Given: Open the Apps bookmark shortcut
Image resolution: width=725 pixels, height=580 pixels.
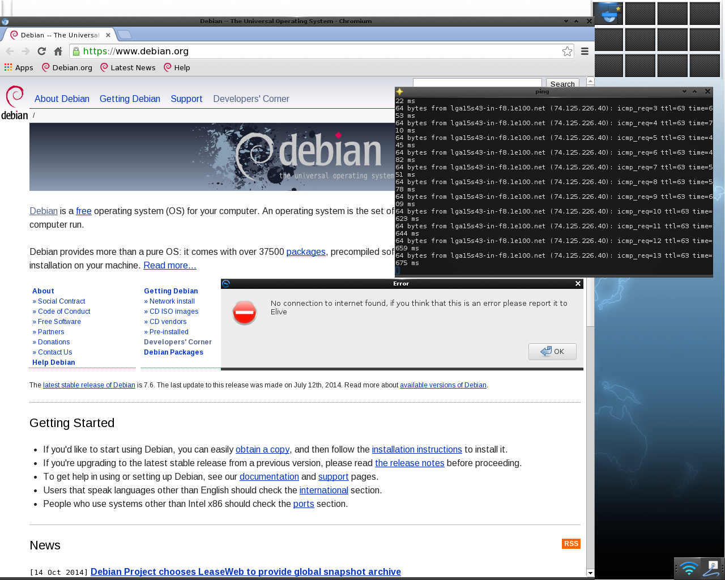Looking at the screenshot, I should 19,67.
